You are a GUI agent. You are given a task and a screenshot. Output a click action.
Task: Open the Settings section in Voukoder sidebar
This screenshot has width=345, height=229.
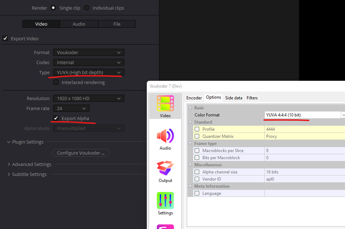pyautogui.click(x=165, y=203)
